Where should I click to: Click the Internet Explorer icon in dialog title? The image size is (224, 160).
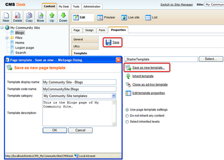[7, 60]
